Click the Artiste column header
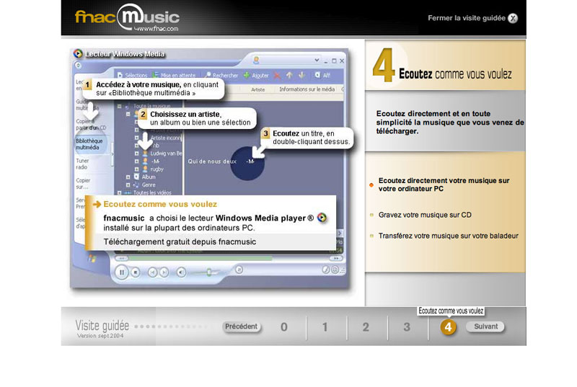This screenshot has height=387, width=577. point(258,89)
